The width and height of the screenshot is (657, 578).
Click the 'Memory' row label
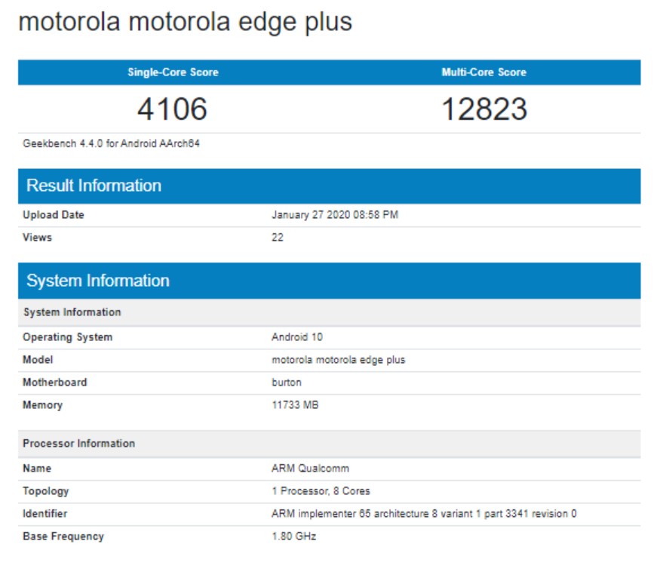[x=43, y=405]
